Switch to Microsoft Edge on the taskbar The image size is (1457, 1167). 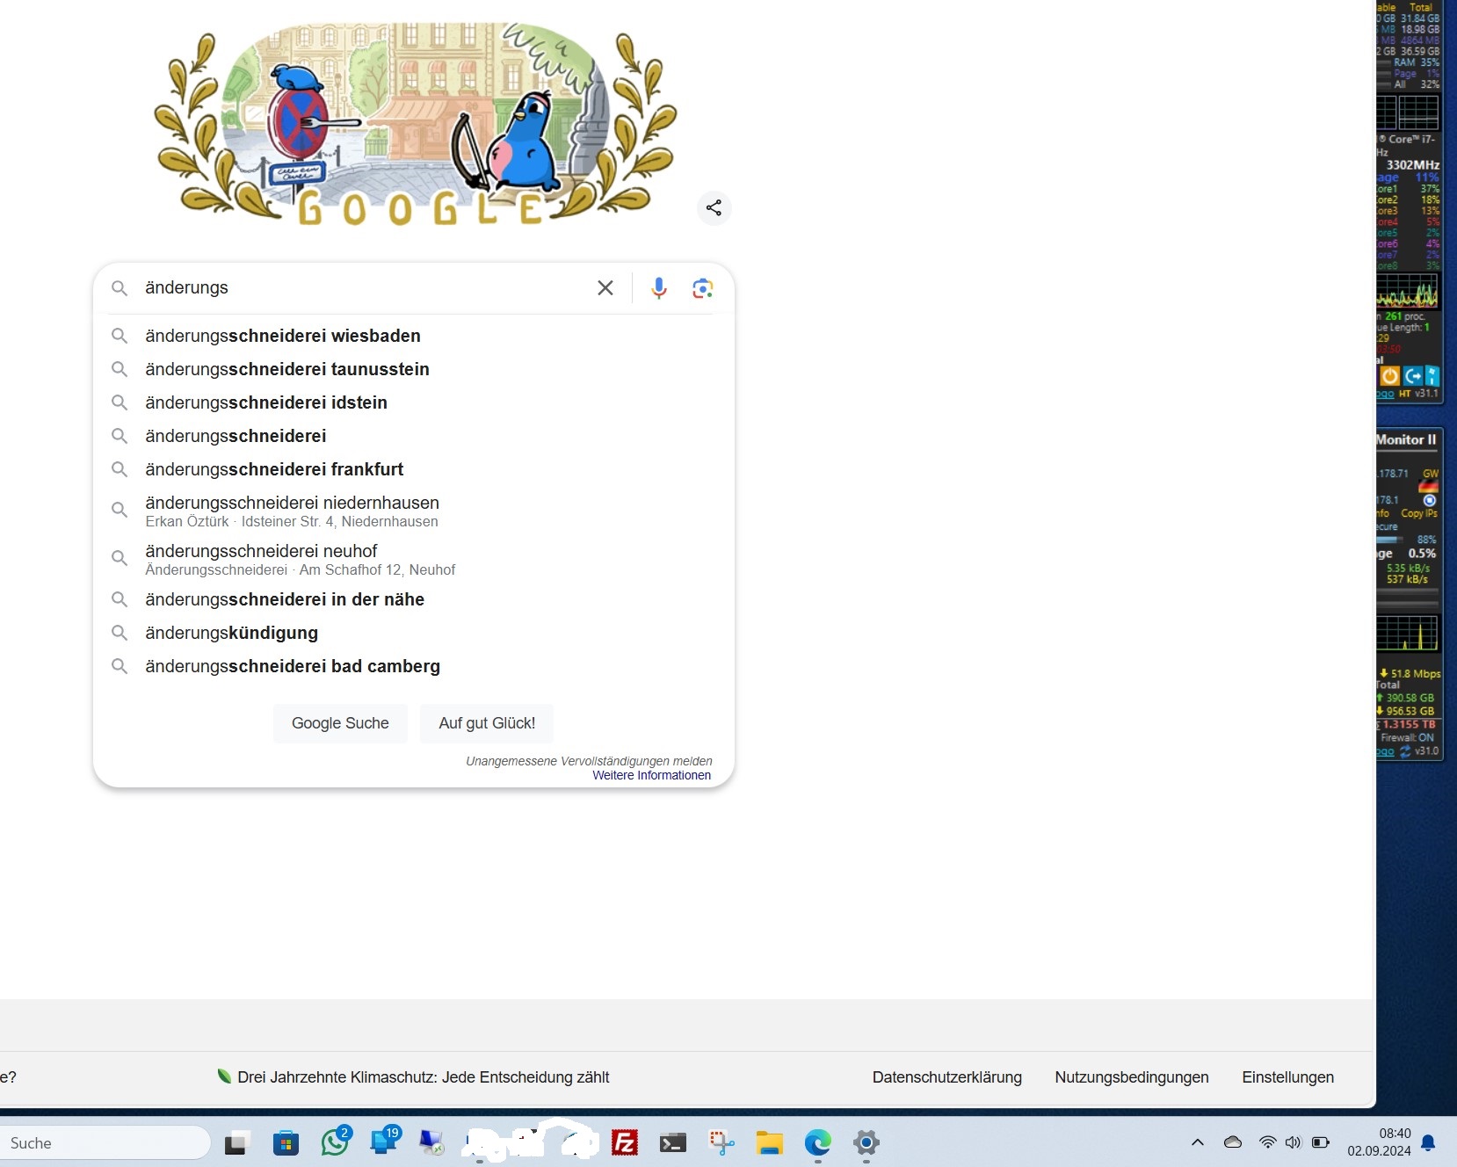coord(818,1143)
